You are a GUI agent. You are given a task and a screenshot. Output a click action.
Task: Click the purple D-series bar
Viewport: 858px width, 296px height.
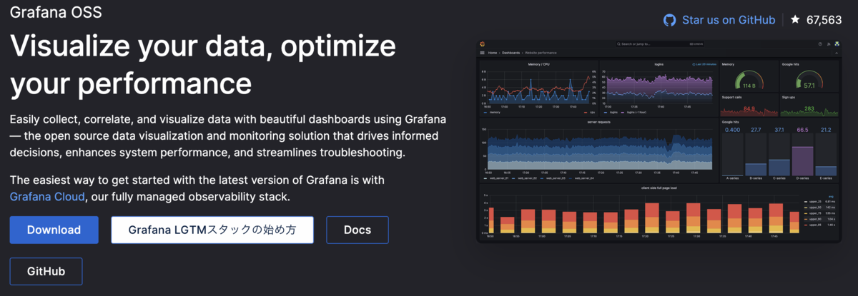click(x=802, y=161)
